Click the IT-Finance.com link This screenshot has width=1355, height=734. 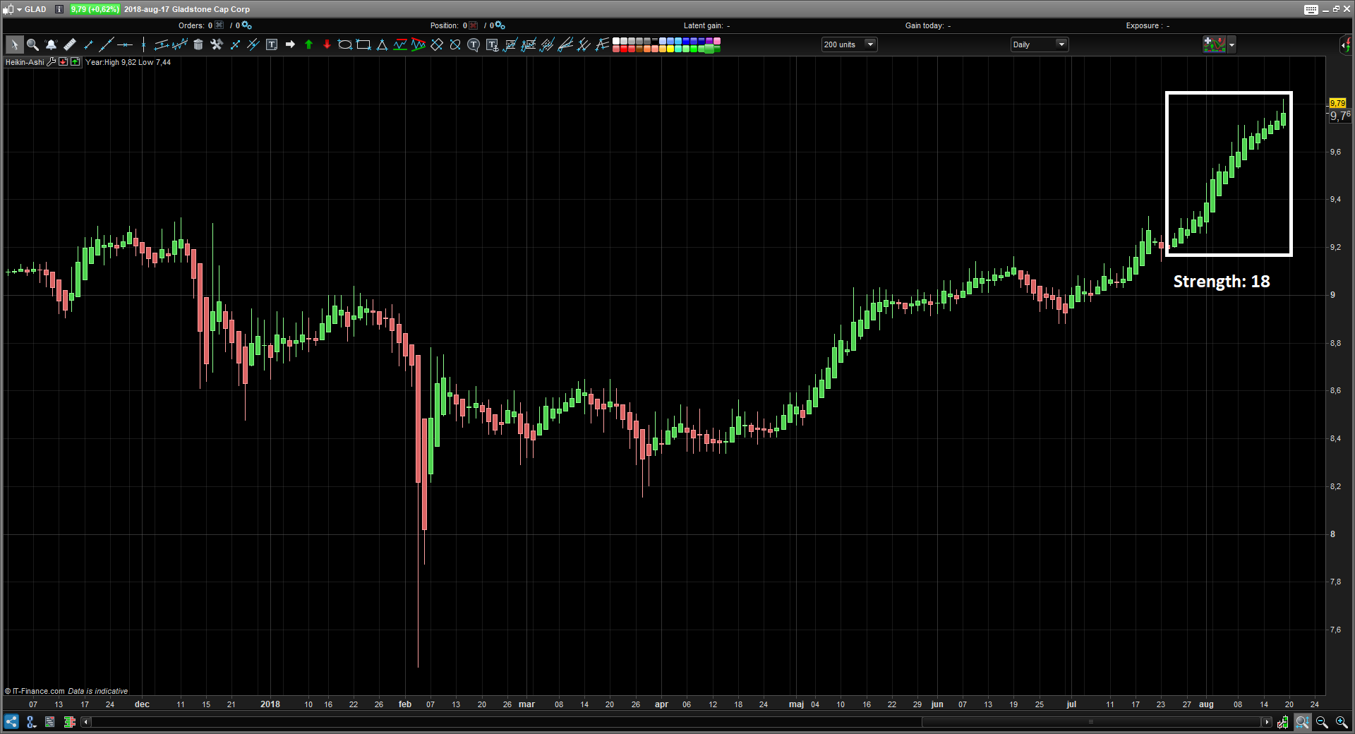(x=38, y=691)
